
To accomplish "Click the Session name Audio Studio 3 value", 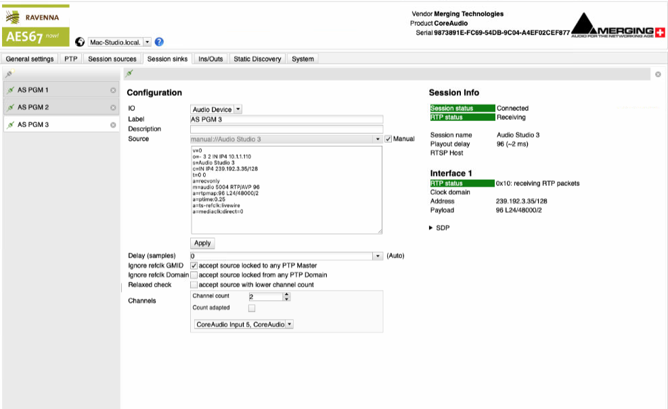I will coord(518,135).
